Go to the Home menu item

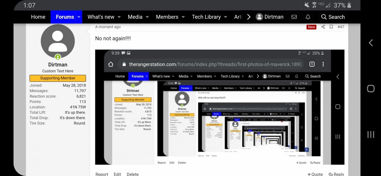[38, 17]
